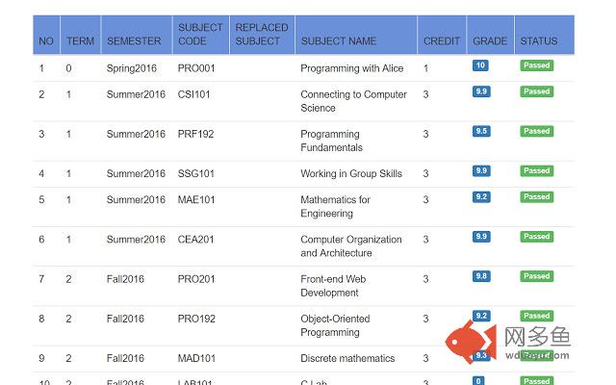Screen dimensions: 616x385
Task: Select Passed status badge in CEA201 row
Action: tap(537, 237)
